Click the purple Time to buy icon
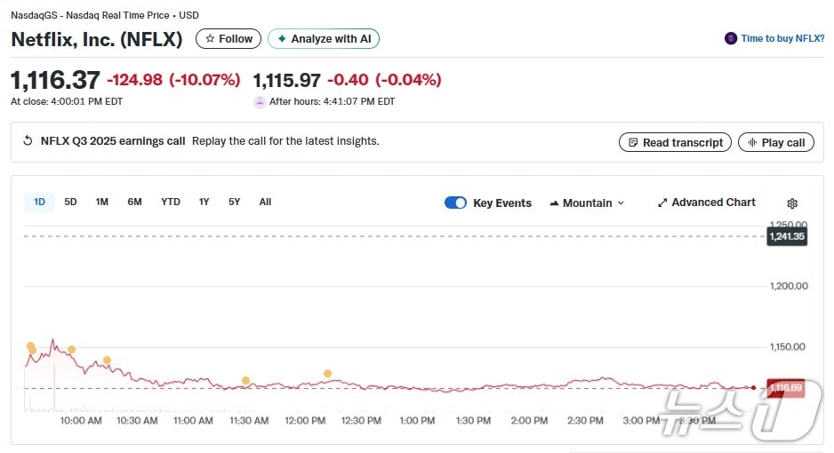834x453 pixels. 731,39
